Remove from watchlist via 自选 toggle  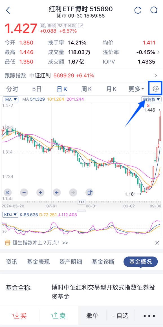(x=120, y=316)
